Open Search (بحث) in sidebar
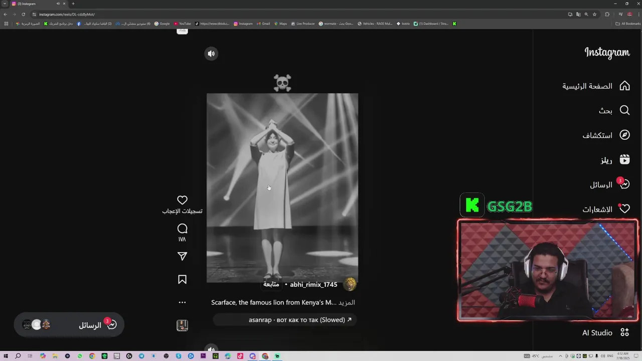 (x=614, y=110)
